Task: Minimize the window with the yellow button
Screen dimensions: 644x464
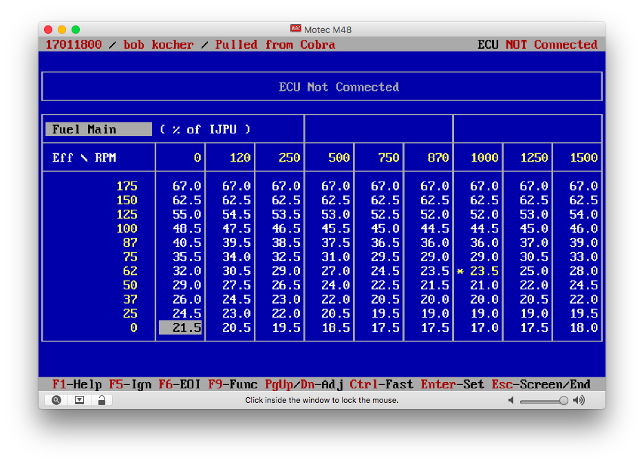Action: click(62, 30)
